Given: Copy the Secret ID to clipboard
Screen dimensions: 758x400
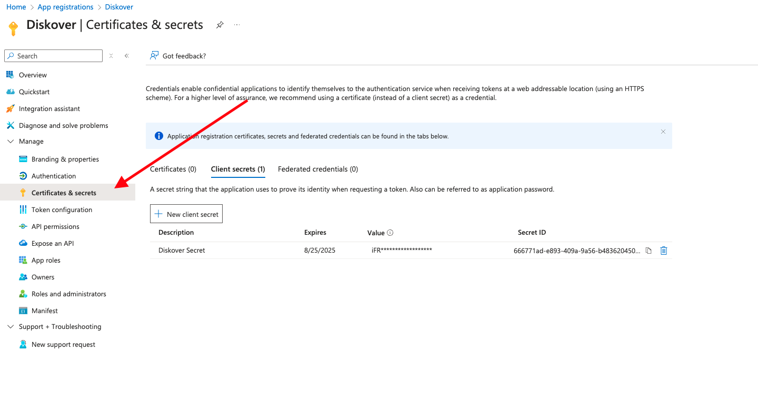Looking at the screenshot, I should 649,251.
